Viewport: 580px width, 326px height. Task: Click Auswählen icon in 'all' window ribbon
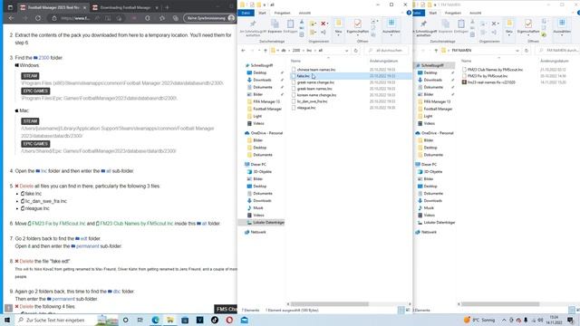[391, 23]
